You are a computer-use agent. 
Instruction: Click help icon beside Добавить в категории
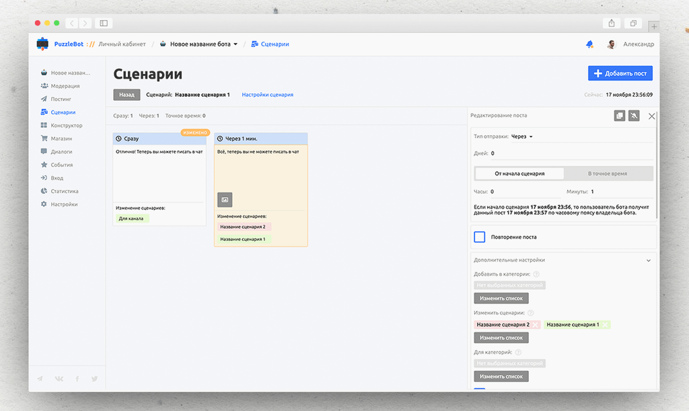pos(536,274)
